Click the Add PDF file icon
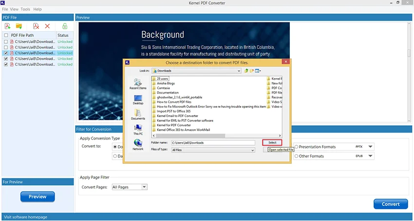414x221 pixels. (x=7, y=26)
